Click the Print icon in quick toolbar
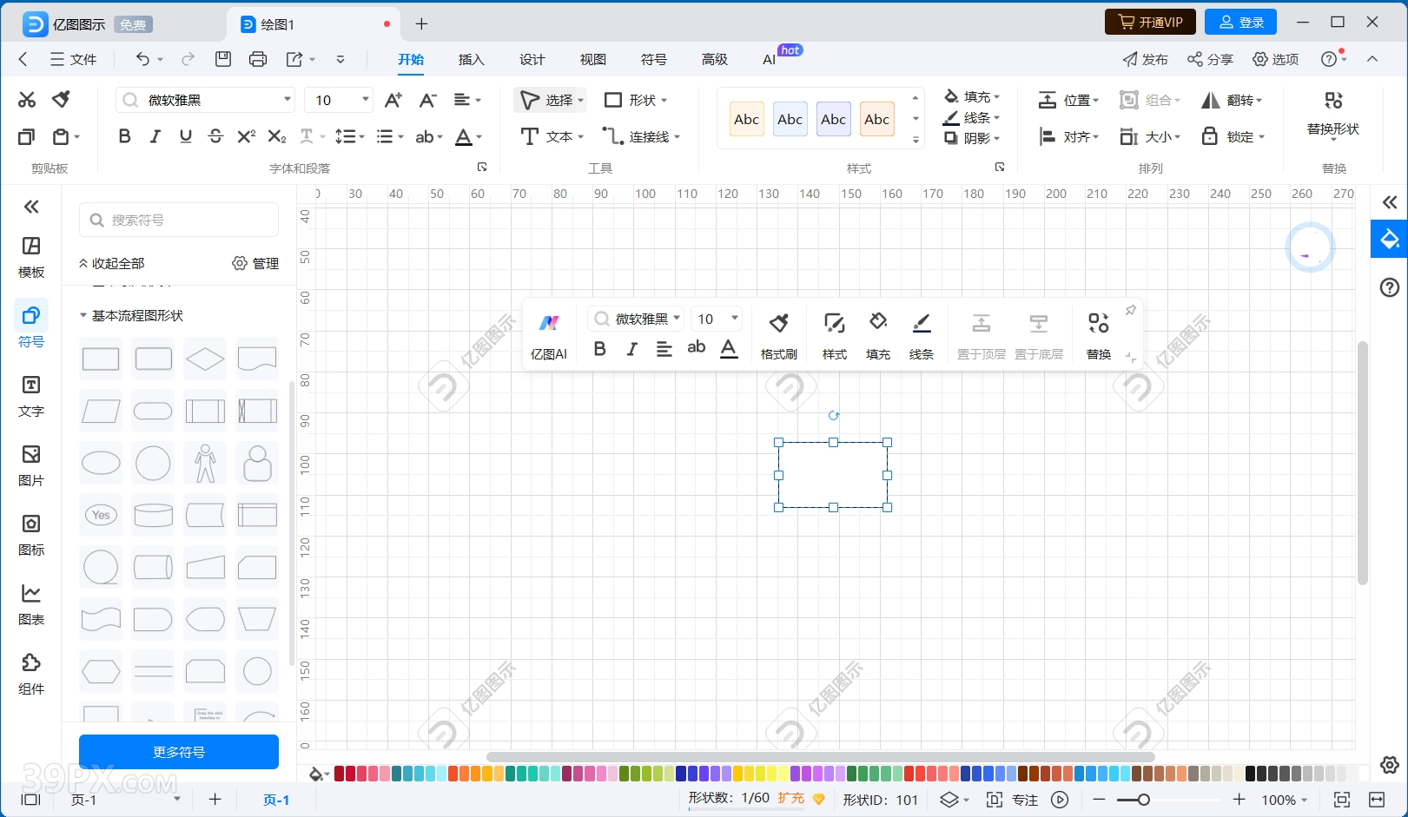 click(x=258, y=59)
